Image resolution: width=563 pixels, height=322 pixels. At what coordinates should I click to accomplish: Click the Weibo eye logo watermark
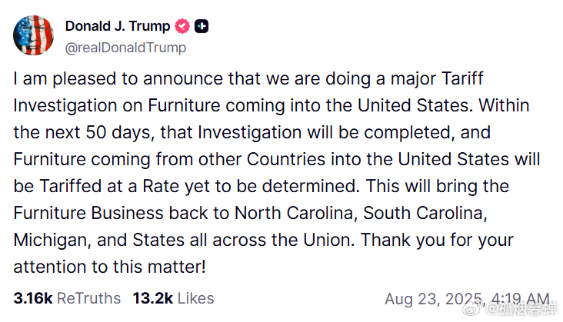[x=471, y=308]
